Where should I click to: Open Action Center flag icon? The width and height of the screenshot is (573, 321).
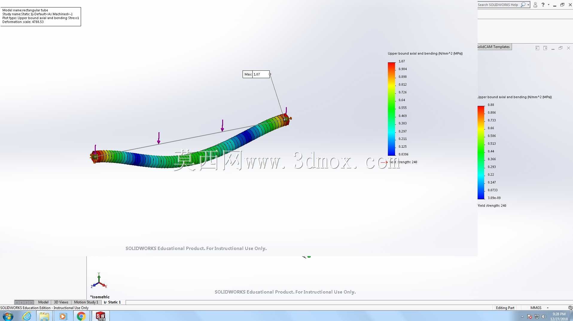(x=530, y=317)
